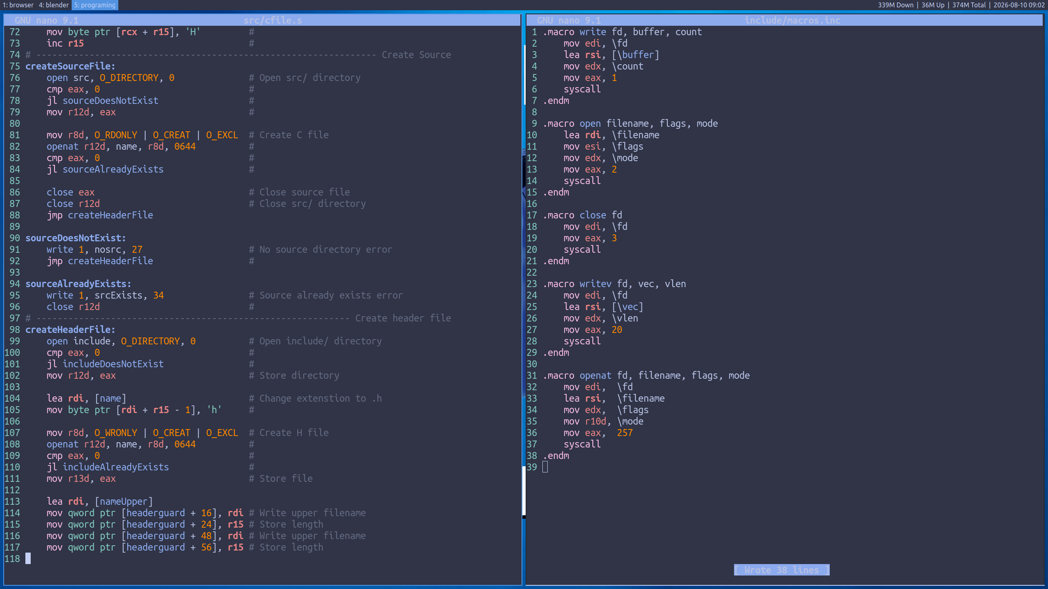The height and width of the screenshot is (589, 1048).
Task: Select the programing workspace tab
Action: pyautogui.click(x=95, y=5)
